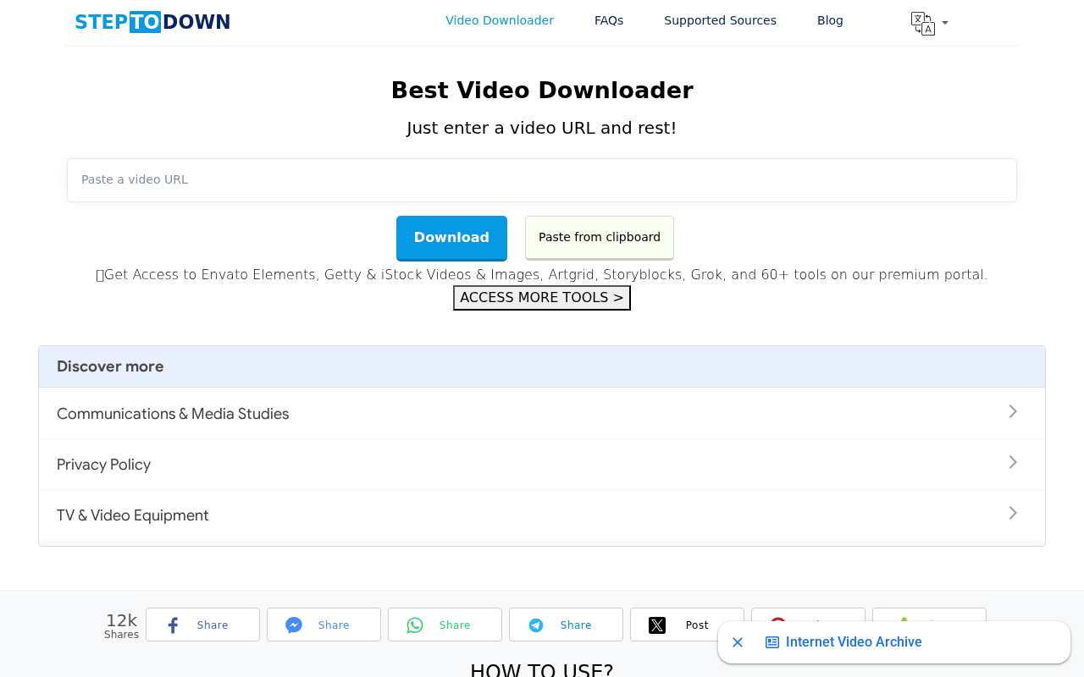Expand the Privacy Policy row chevron

(x=1013, y=462)
